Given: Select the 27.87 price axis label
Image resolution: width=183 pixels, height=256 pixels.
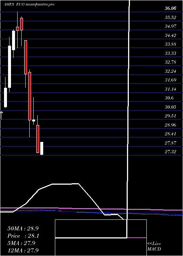Looking at the screenshot, I should point(171,143).
